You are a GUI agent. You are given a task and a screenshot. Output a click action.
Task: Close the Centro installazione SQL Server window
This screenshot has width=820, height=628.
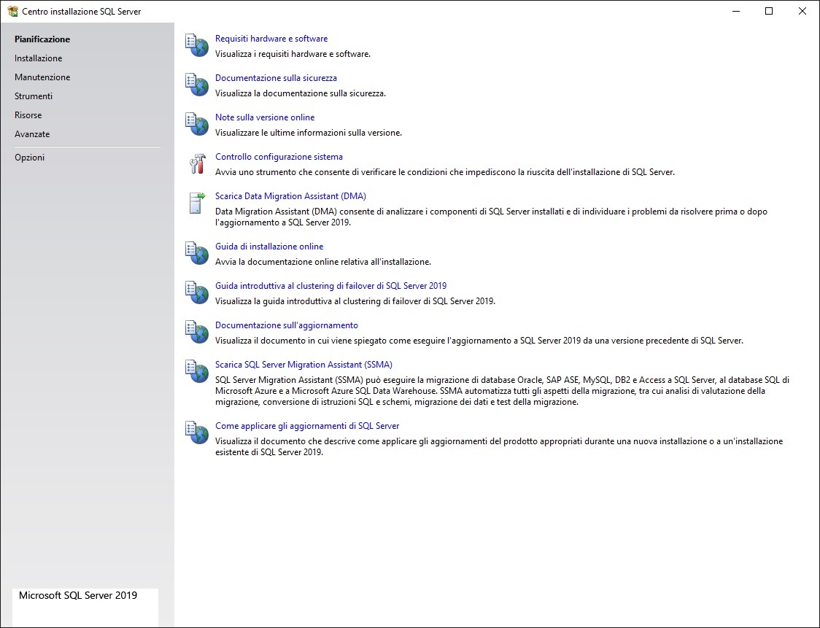coord(802,11)
